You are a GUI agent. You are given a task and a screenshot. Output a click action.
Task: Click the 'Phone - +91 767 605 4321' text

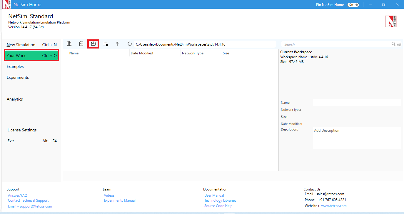[325, 200]
